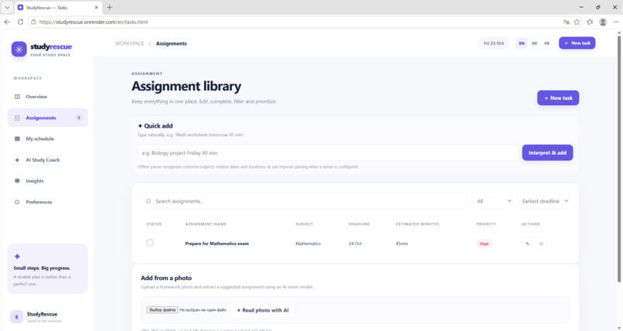Select Assignments in the sidebar

point(48,118)
